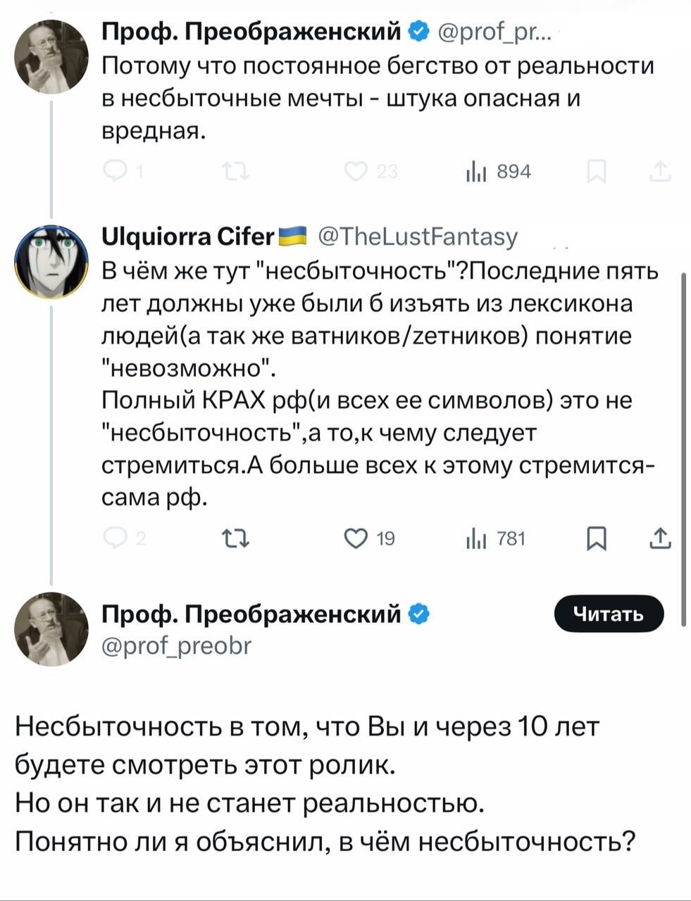Open Ulquiorra Cifer display name

coord(188,237)
